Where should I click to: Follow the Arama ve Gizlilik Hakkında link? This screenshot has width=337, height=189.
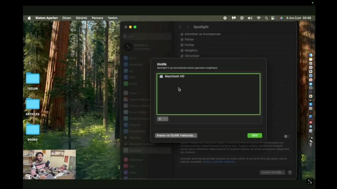pos(220,162)
